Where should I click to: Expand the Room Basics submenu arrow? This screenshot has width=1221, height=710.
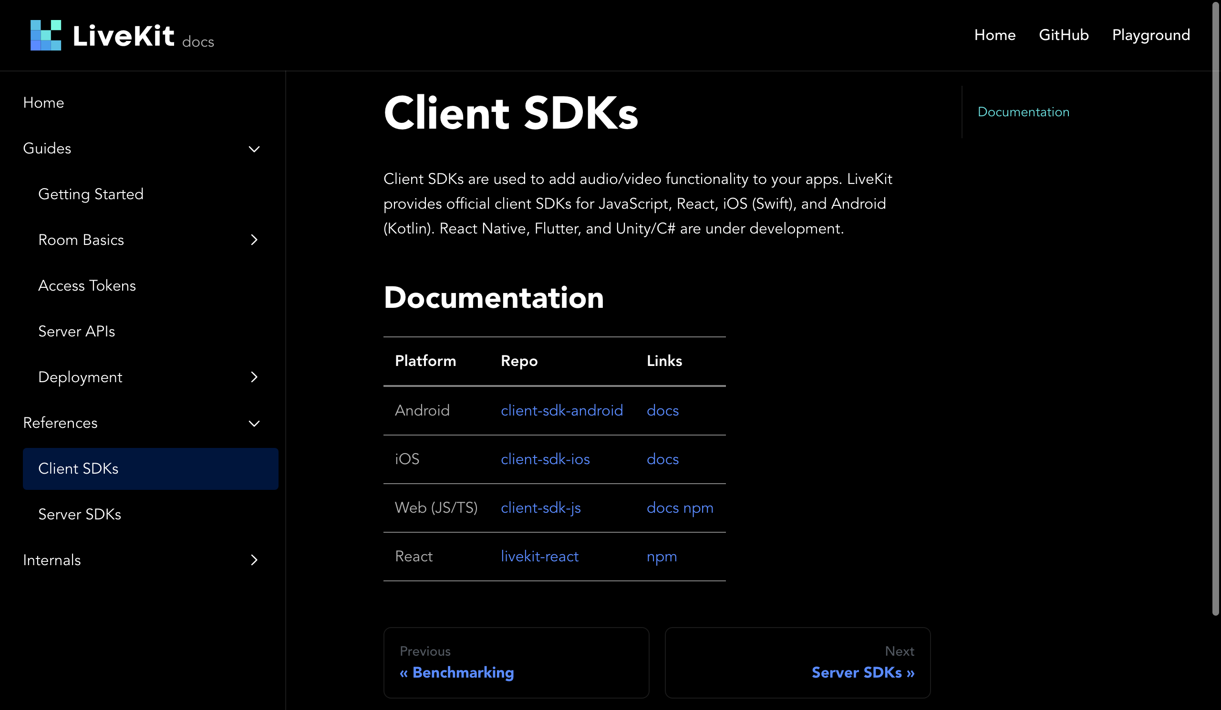tap(254, 240)
